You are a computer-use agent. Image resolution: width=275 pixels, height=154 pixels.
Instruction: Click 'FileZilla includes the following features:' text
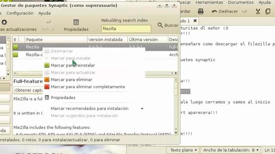point(52,127)
